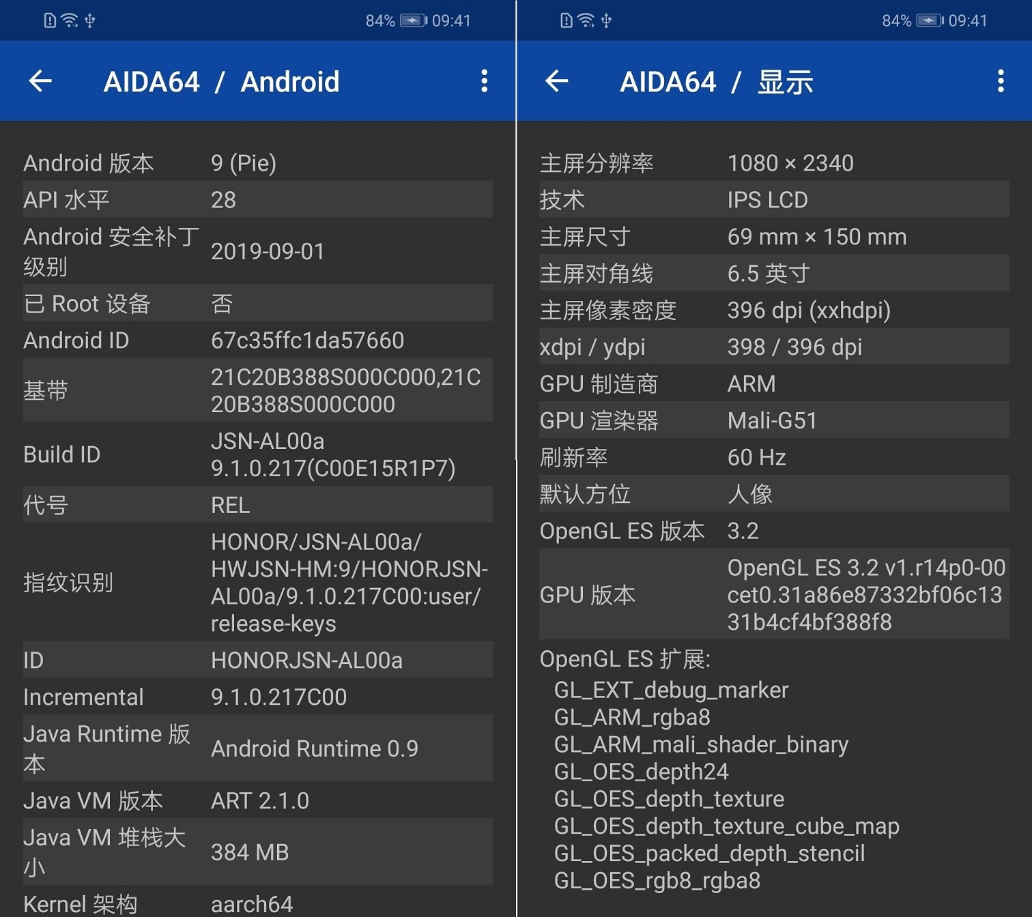1032x917 pixels.
Task: Select the 'AIDA64 / Android' title
Action: tap(221, 82)
